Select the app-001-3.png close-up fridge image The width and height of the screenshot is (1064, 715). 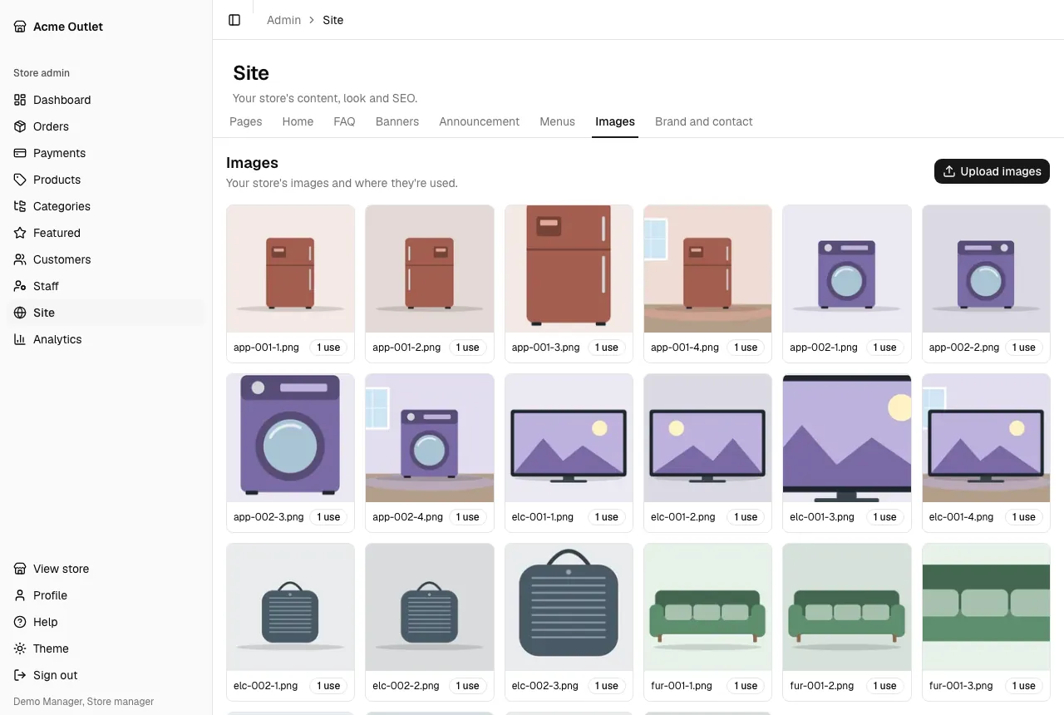(x=569, y=269)
